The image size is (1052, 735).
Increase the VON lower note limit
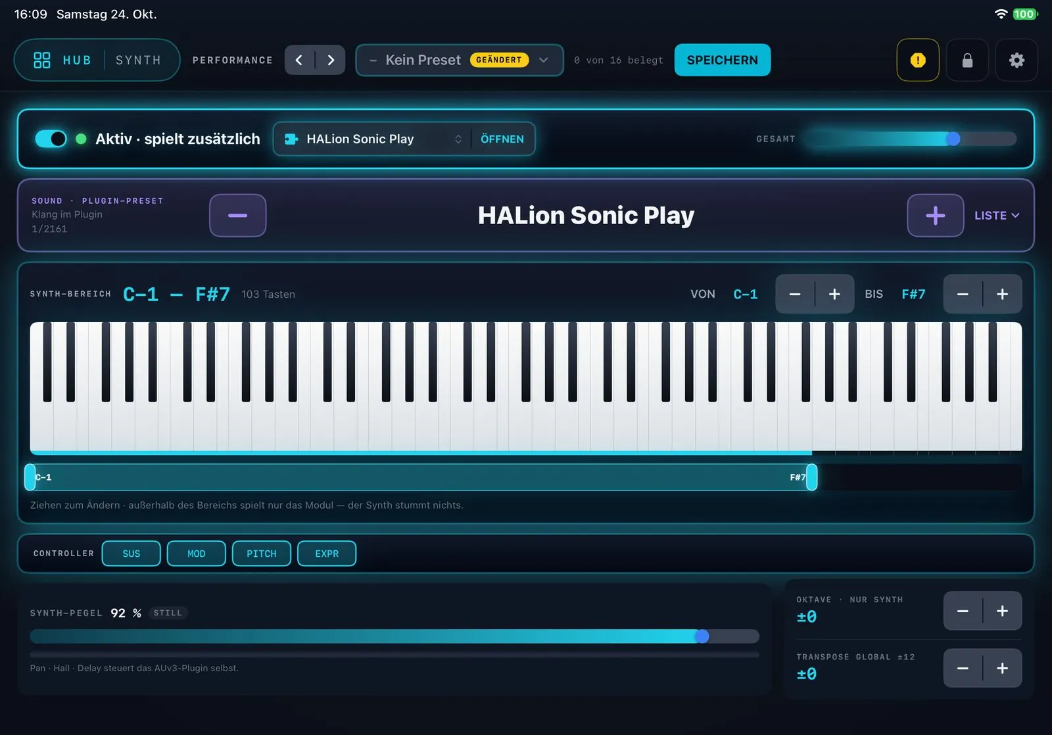click(834, 294)
